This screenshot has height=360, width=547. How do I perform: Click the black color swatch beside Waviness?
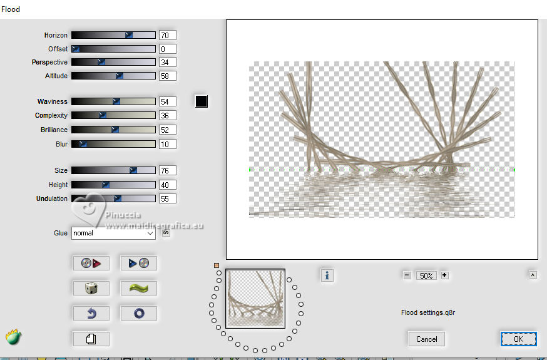coord(201,101)
